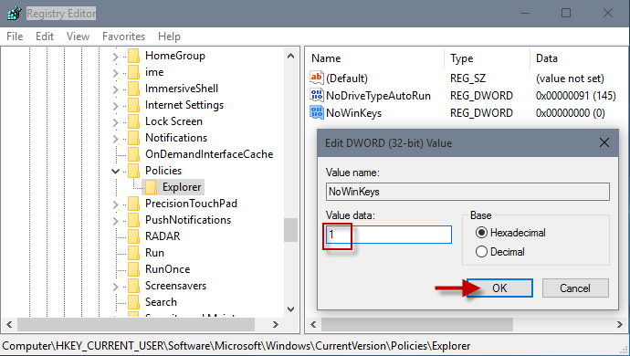Expand the Internet Settings key

tap(116, 106)
